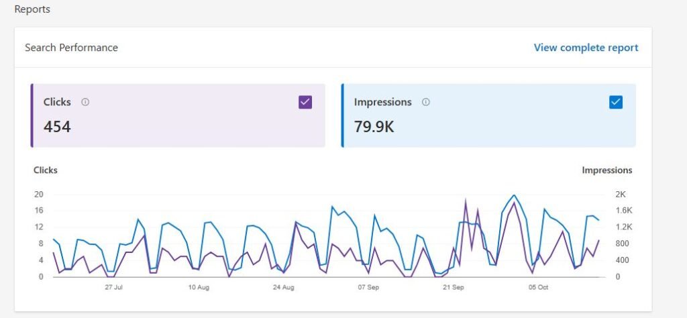Click the 454 clicks total value
The height and width of the screenshot is (318, 687).
pos(57,126)
